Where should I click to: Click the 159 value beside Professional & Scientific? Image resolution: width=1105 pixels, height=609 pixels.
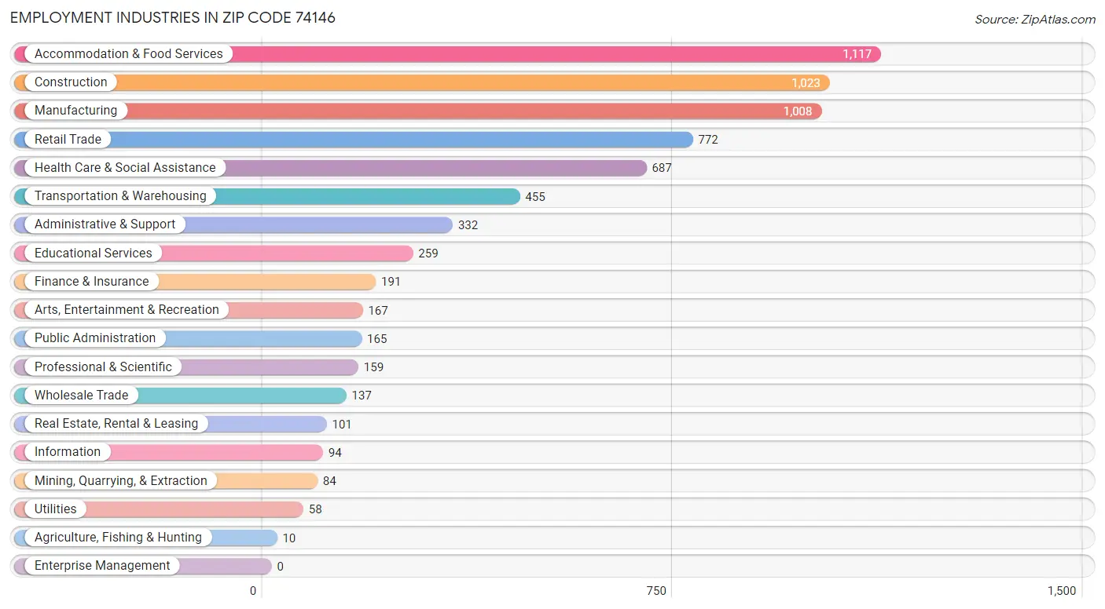373,367
